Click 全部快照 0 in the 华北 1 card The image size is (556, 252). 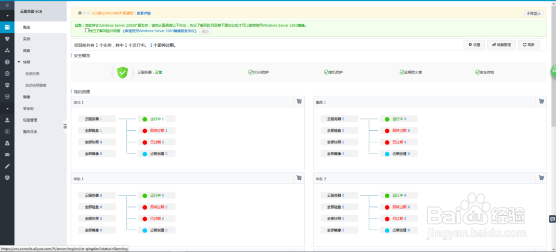pos(97,142)
